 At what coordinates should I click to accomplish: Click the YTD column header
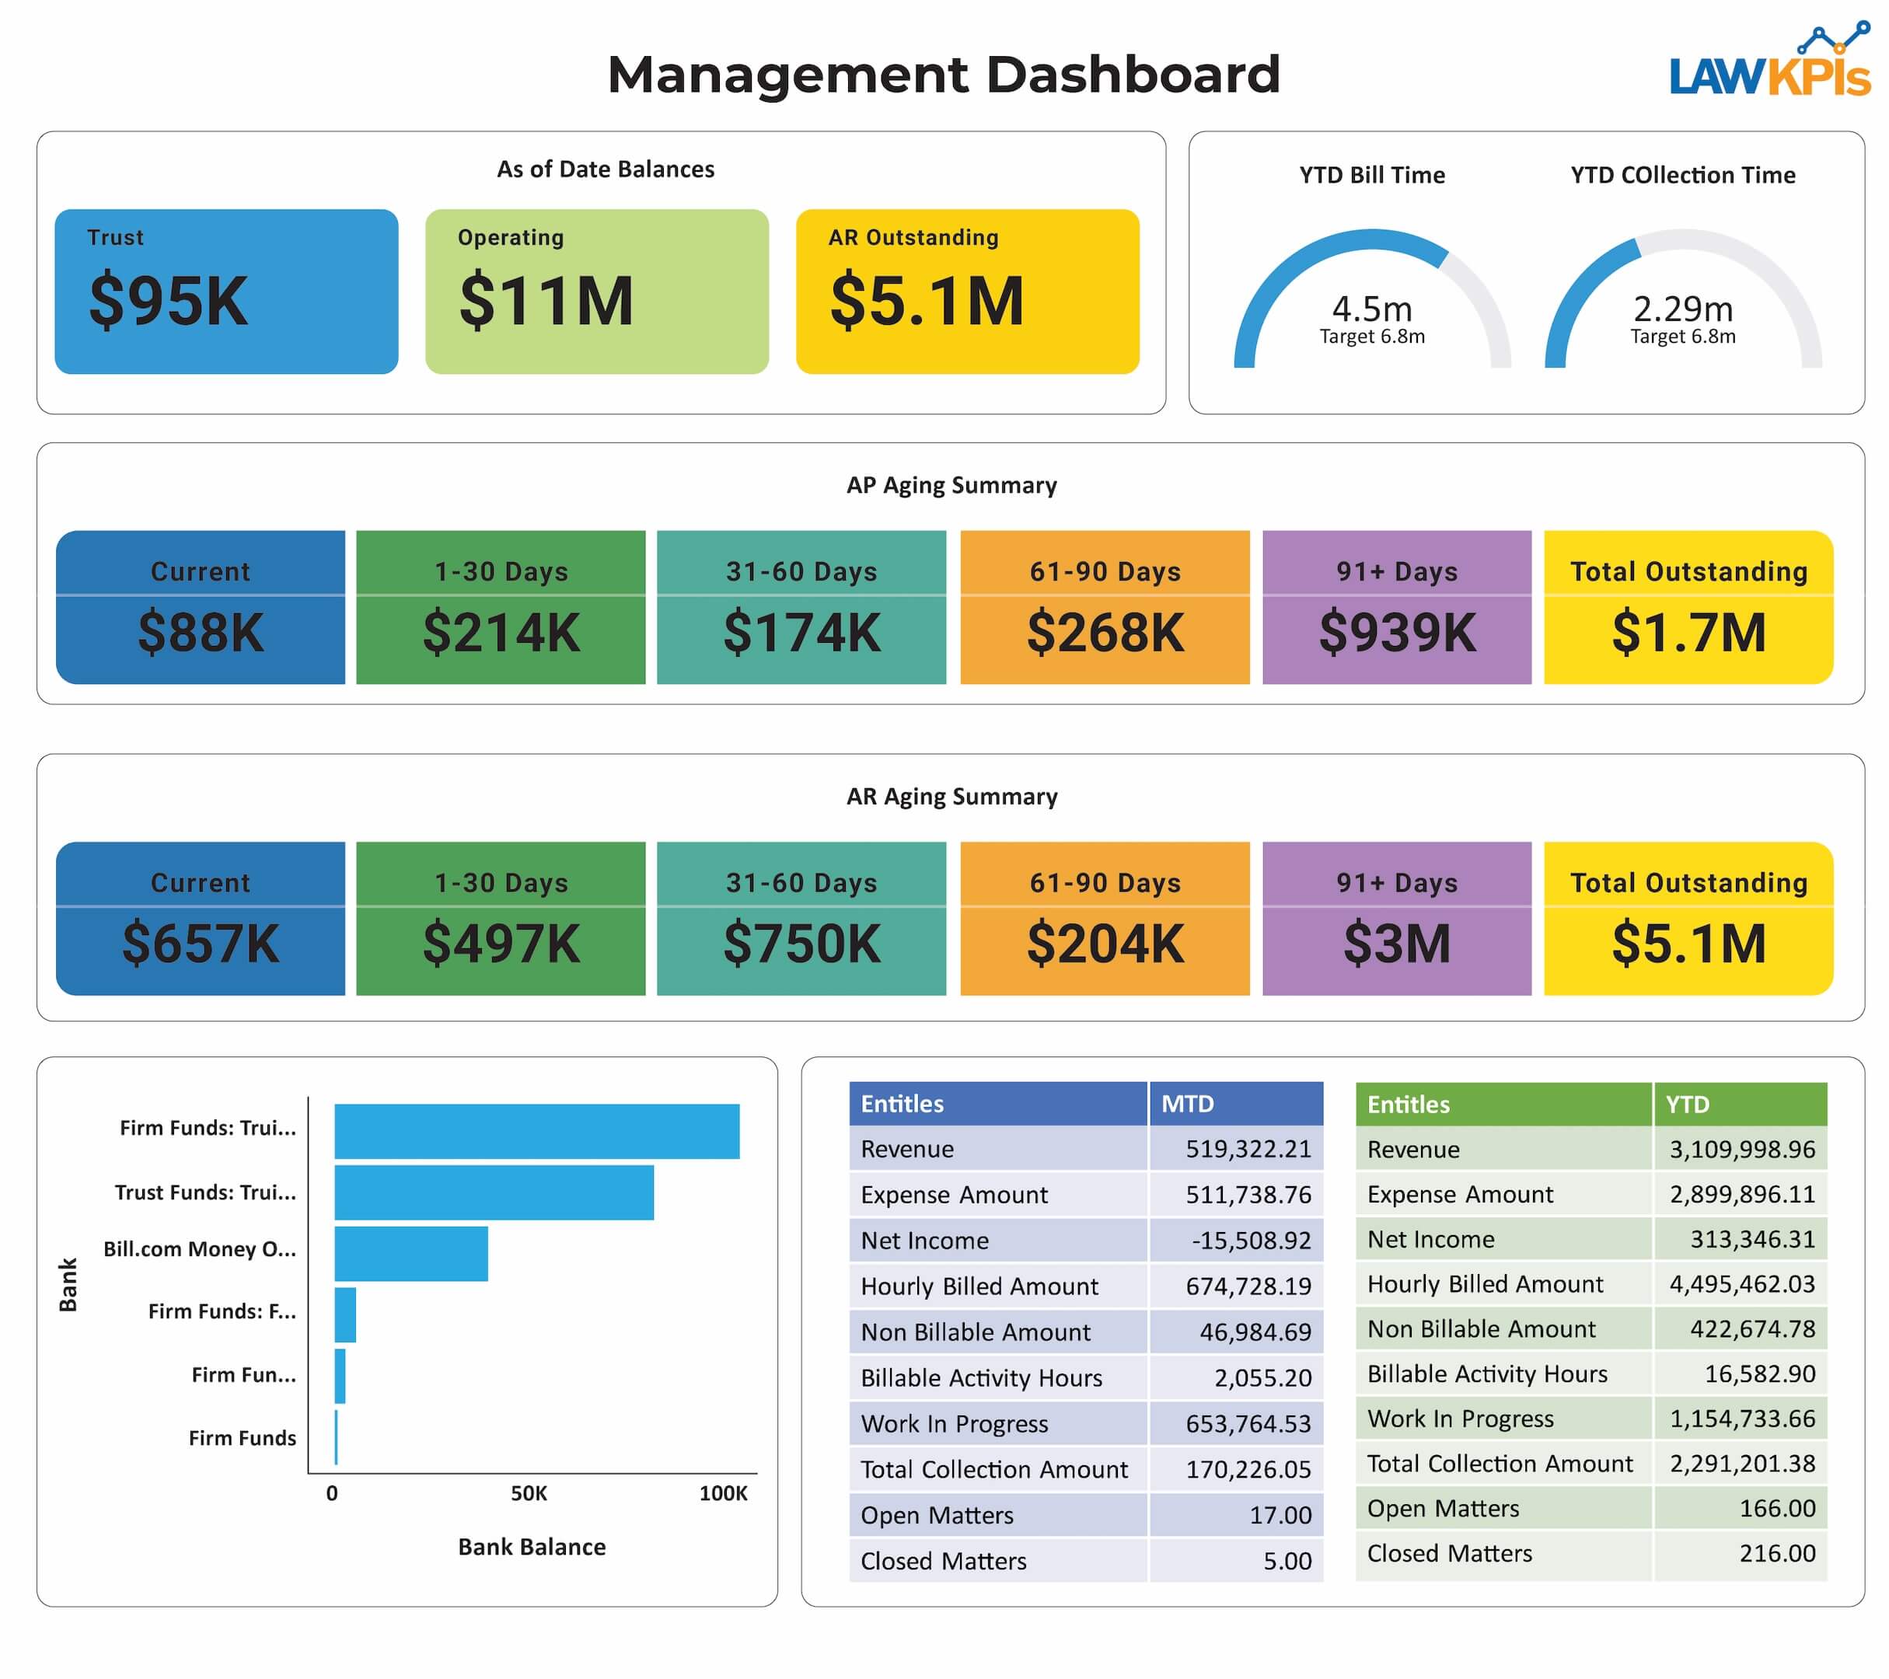point(1738,1105)
